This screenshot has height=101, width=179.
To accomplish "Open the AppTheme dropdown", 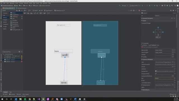I will click(x=48, y=10).
